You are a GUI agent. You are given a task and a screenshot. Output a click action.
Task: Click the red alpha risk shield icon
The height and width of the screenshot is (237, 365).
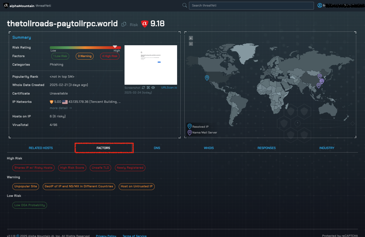point(145,24)
